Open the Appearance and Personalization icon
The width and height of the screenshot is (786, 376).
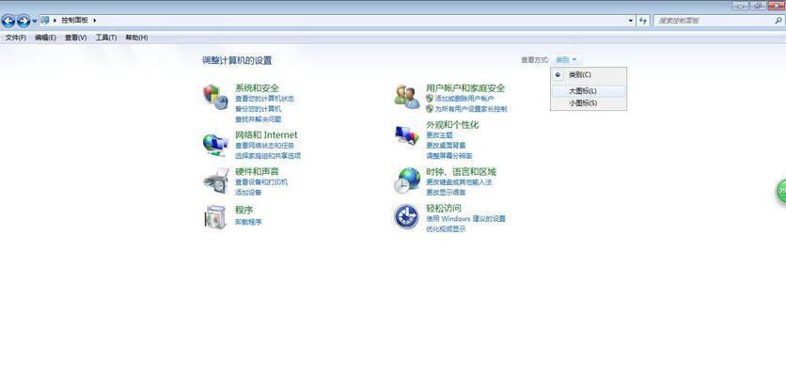tap(406, 135)
